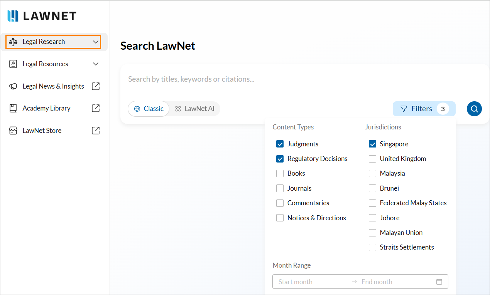Open the Academy Library link
This screenshot has width=490, height=295.
tap(46, 108)
